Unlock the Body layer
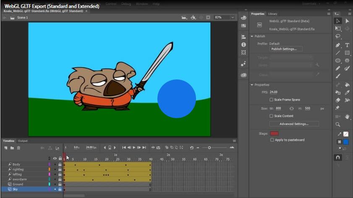The width and height of the screenshot is (353, 198). 60,164
